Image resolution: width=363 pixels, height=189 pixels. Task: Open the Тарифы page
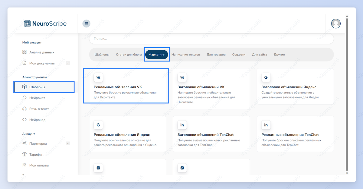coord(36,155)
